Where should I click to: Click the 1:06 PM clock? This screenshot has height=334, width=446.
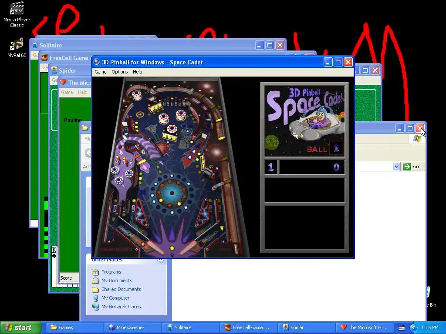click(430, 327)
